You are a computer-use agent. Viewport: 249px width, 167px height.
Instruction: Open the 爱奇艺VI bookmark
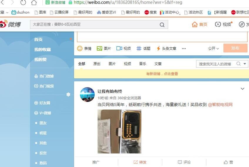[106, 12]
